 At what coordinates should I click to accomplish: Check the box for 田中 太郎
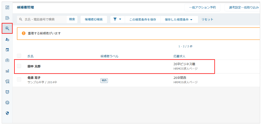pyautogui.click(x=19, y=66)
